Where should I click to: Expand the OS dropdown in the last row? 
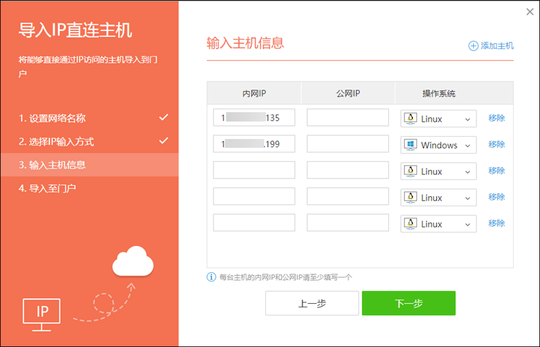tap(439, 224)
